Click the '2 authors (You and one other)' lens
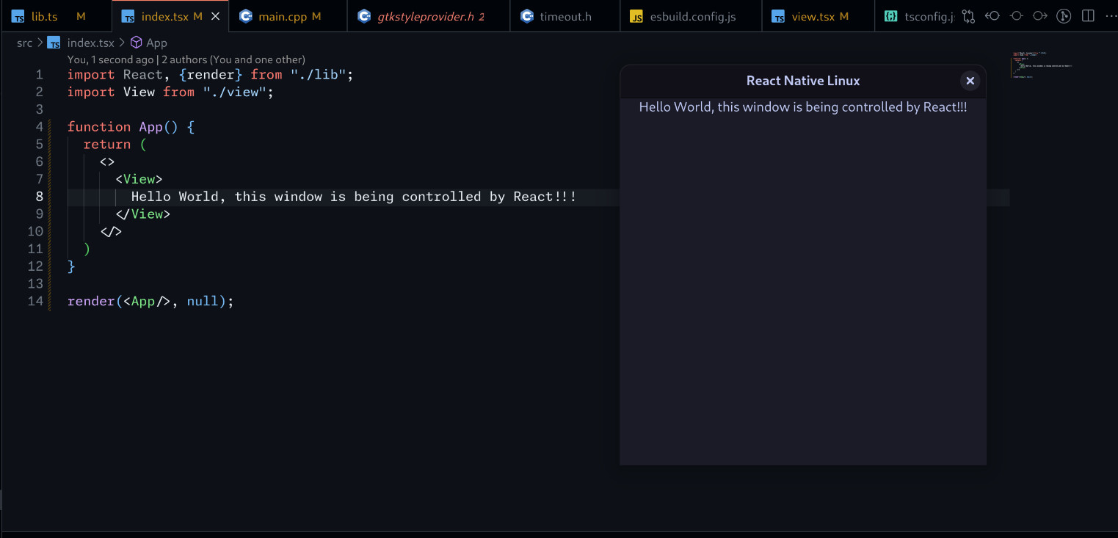The image size is (1118, 538). tap(233, 59)
